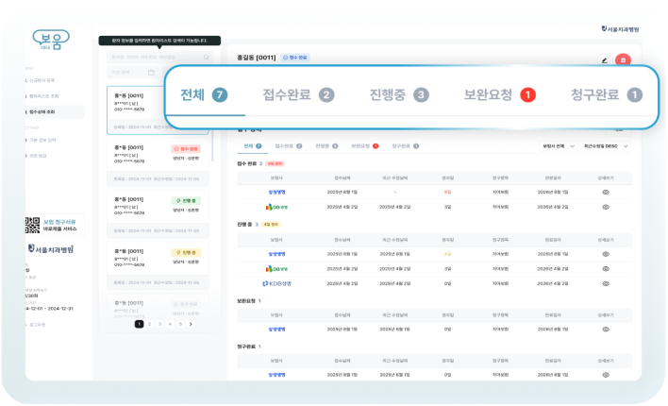Click the red delete trash icon
This screenshot has width=668, height=406.
(x=622, y=60)
